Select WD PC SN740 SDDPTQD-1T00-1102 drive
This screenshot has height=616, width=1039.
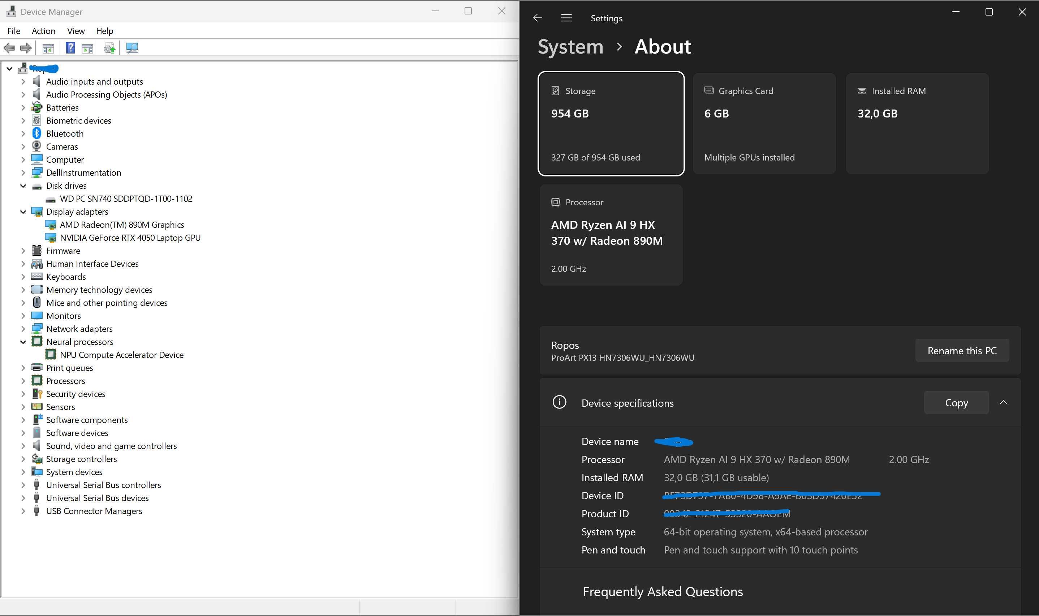[126, 198]
